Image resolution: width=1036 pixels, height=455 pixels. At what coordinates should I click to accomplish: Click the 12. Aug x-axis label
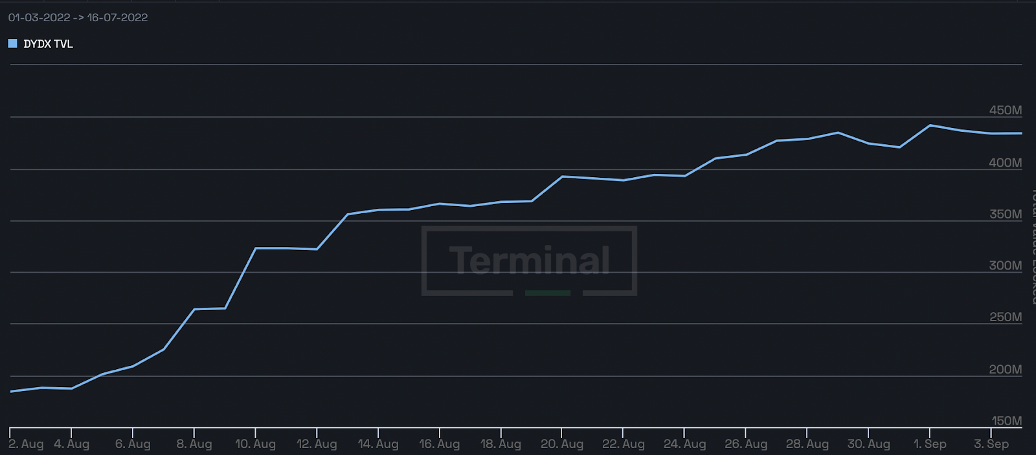click(317, 444)
